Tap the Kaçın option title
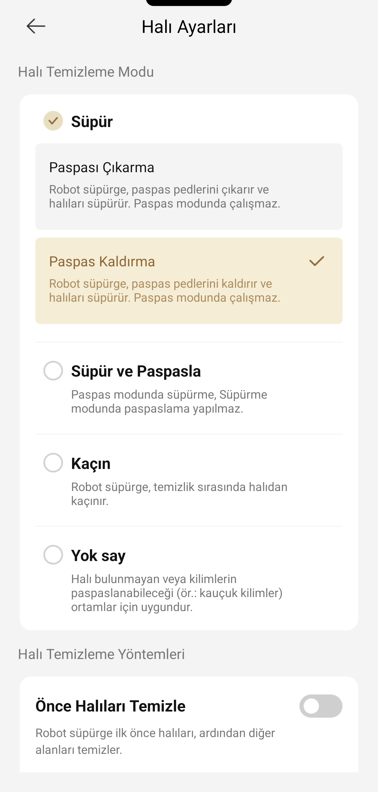Viewport: 378px width, 792px height. [x=91, y=464]
